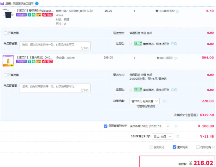Check 开具发票 for the first product
The width and height of the screenshot is (216, 167).
(x=6, y=33)
